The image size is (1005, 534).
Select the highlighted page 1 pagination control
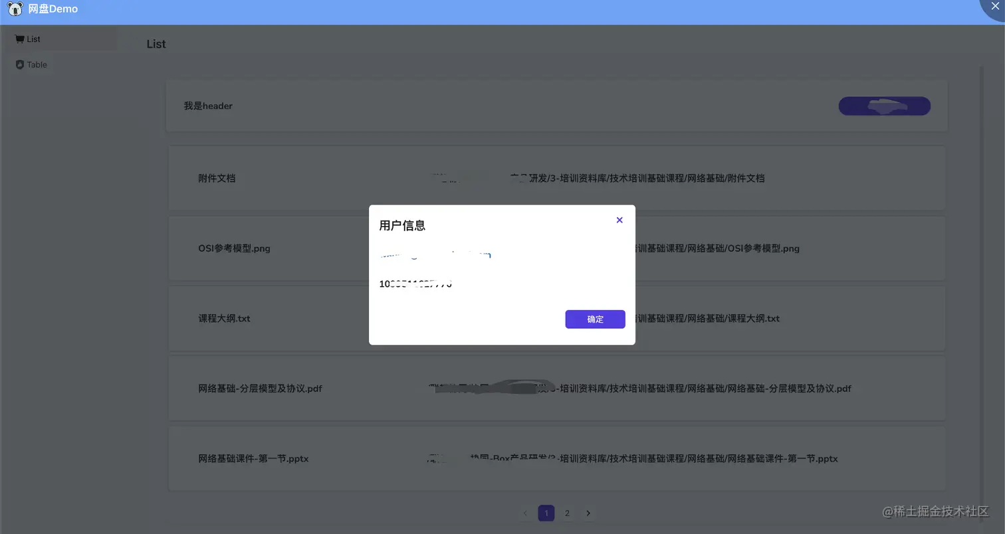(546, 513)
